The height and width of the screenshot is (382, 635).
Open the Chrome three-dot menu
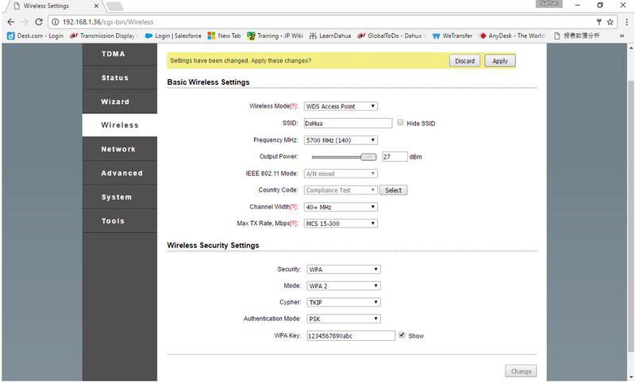point(626,22)
